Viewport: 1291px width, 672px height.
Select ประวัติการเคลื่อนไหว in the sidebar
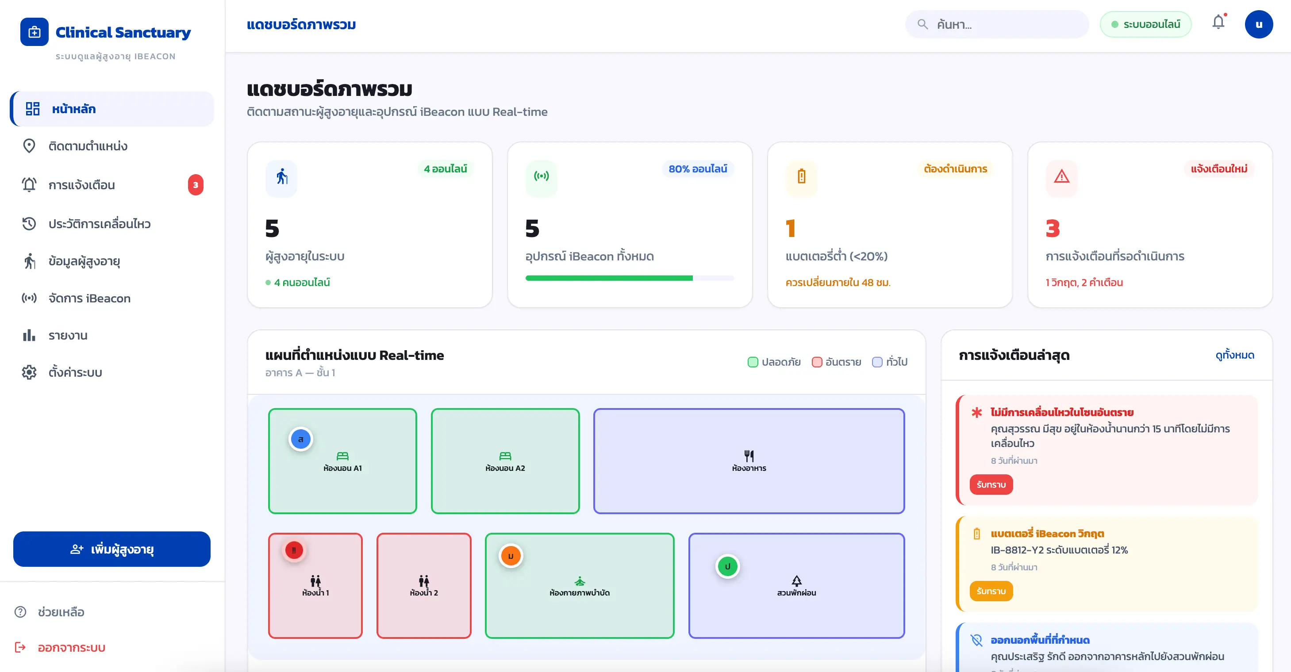[112, 223]
